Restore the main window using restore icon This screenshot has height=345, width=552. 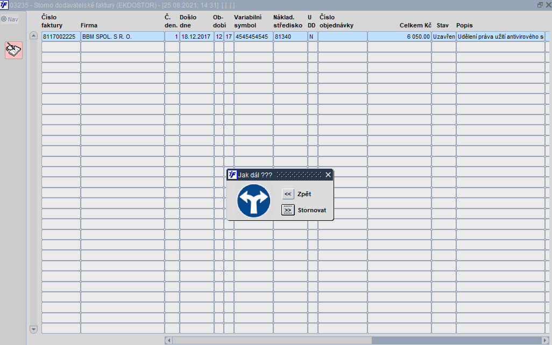coord(540,5)
